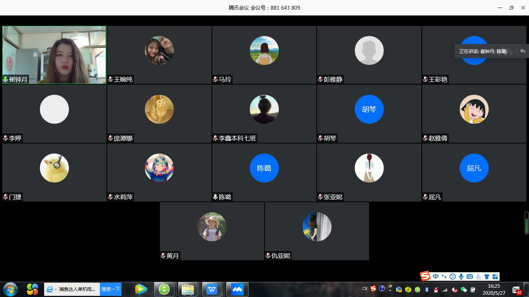Click the muted mic icon beside 王婉纯
Image resolution: width=529 pixels, height=297 pixels.
tap(110, 79)
